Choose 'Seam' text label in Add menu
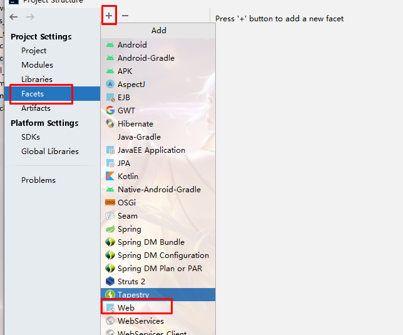 (128, 215)
